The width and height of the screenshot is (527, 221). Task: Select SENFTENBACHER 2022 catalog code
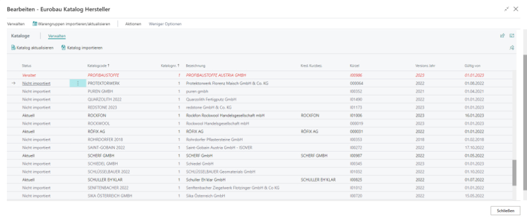click(108, 188)
